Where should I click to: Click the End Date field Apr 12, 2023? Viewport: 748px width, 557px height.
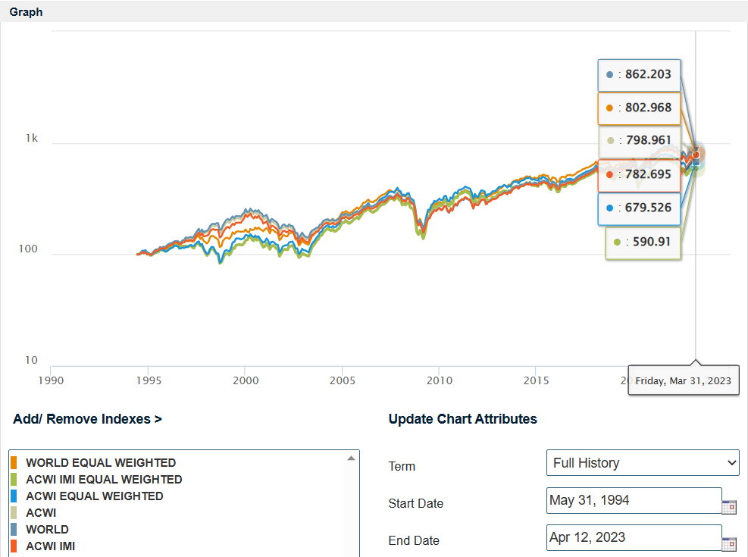634,537
